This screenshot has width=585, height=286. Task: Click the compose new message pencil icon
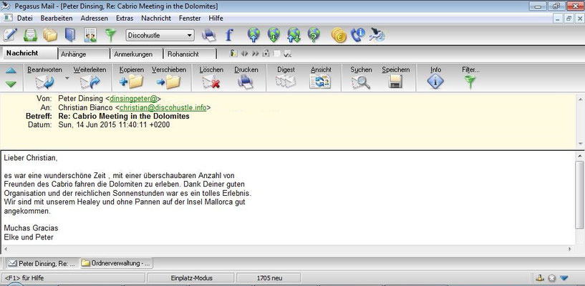click(10, 35)
